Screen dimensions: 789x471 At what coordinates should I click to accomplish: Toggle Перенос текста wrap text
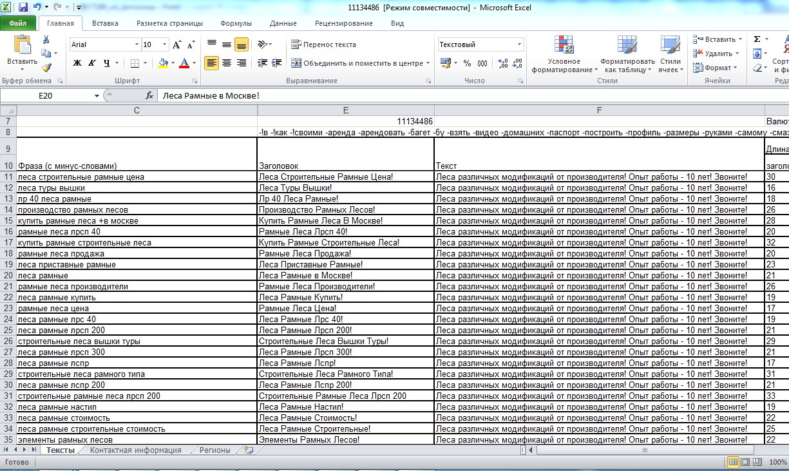[323, 44]
